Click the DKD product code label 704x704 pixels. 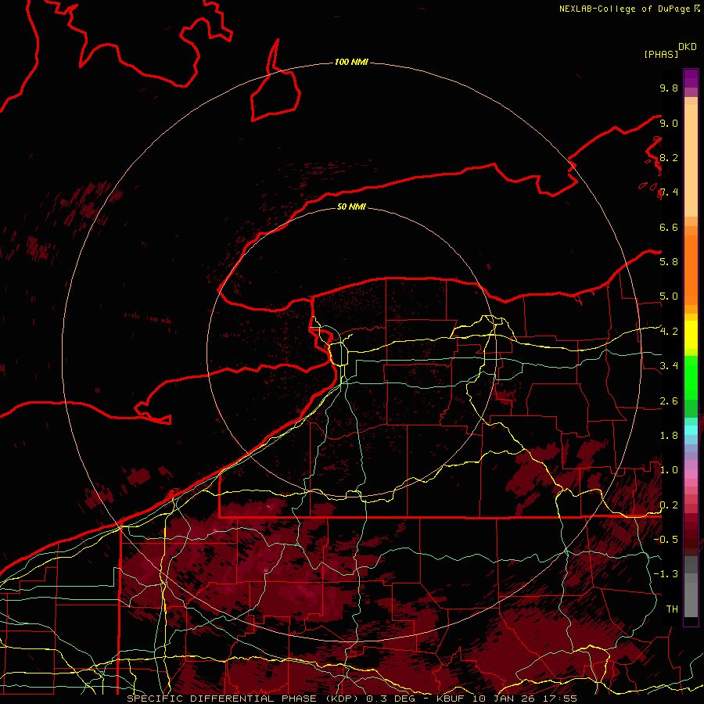coord(687,47)
